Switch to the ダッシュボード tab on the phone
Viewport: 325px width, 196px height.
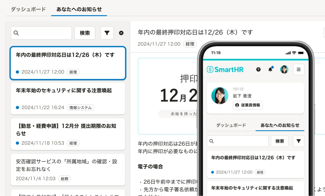point(231,125)
